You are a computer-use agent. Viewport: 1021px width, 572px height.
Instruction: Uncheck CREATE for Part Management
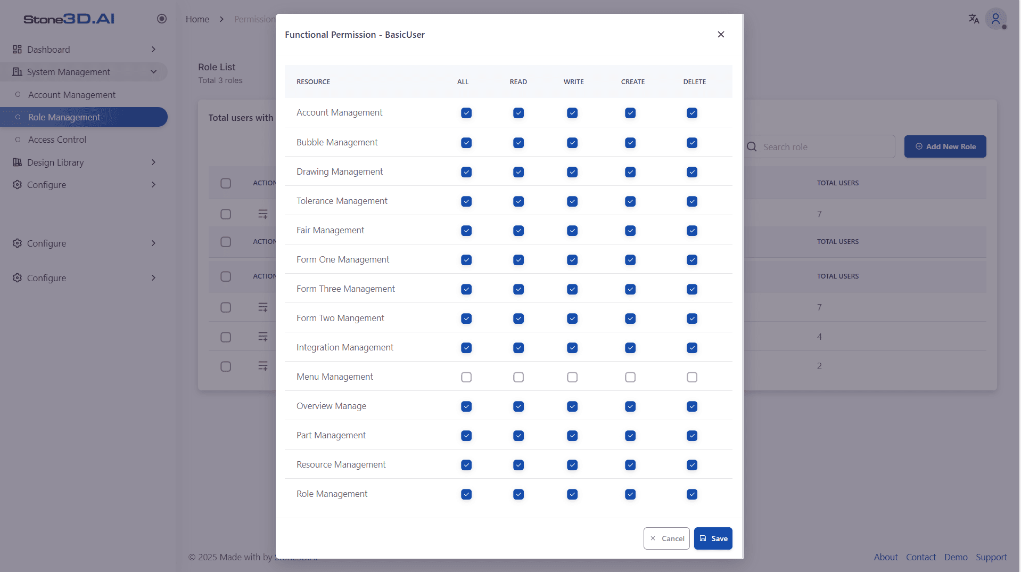tap(630, 436)
